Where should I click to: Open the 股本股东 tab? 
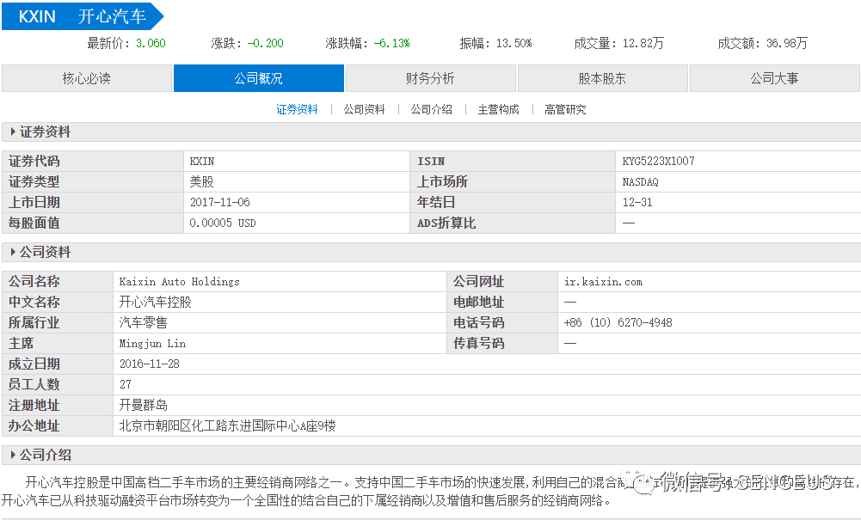click(602, 78)
